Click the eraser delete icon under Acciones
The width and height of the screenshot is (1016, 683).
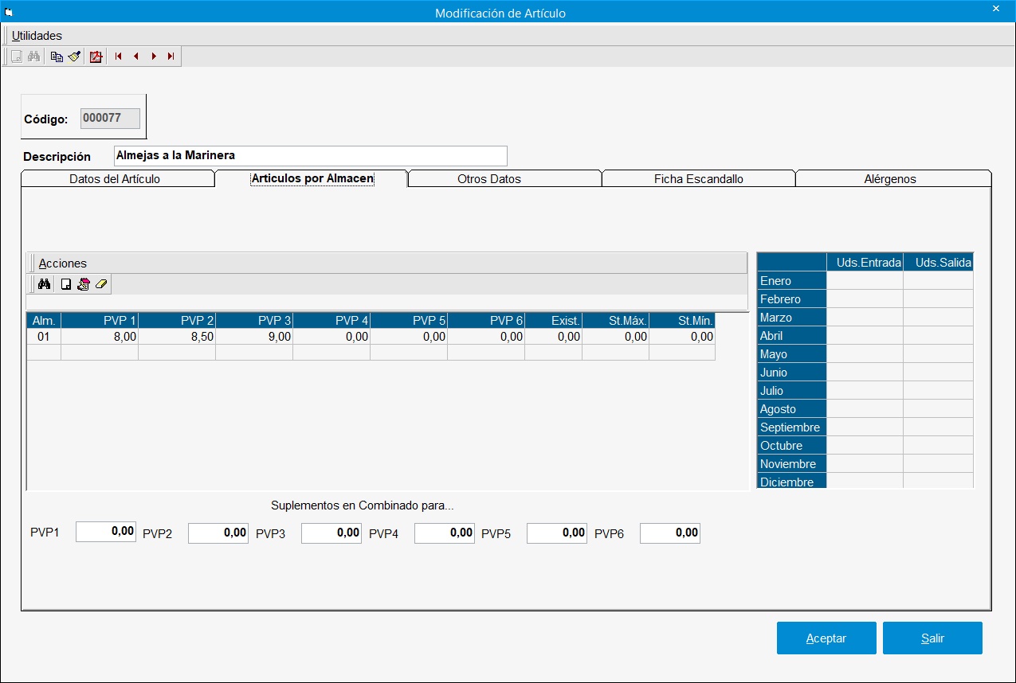(x=100, y=284)
